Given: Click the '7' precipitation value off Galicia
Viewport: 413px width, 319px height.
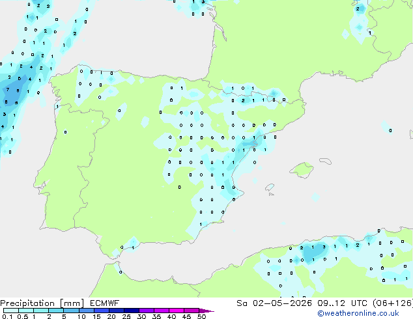Looking at the screenshot, I should click(8, 89).
